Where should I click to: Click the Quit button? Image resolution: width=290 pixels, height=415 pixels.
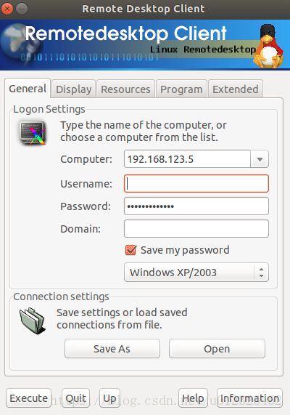(76, 398)
